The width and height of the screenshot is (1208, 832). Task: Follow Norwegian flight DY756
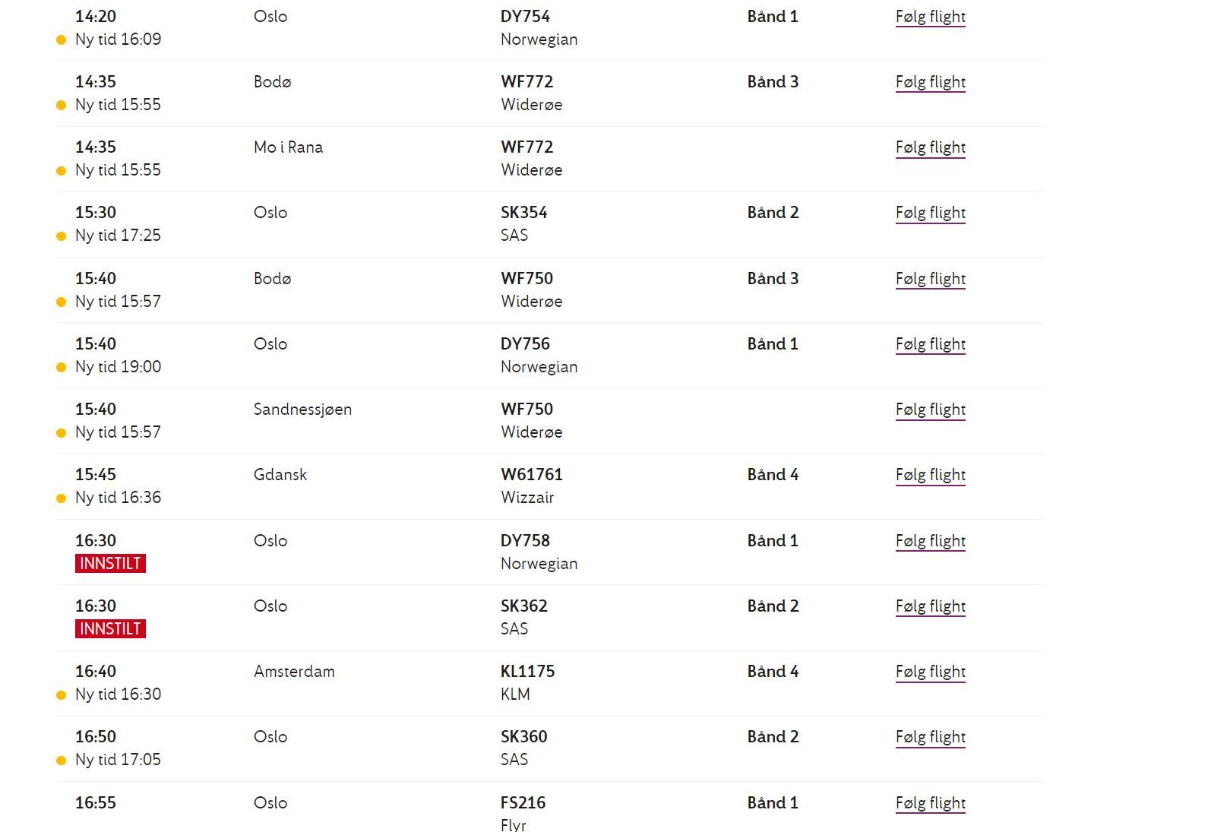click(930, 344)
